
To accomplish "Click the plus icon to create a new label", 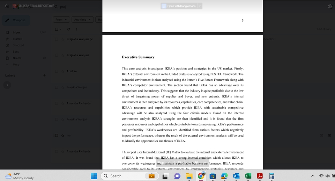I will pos(44,75).
